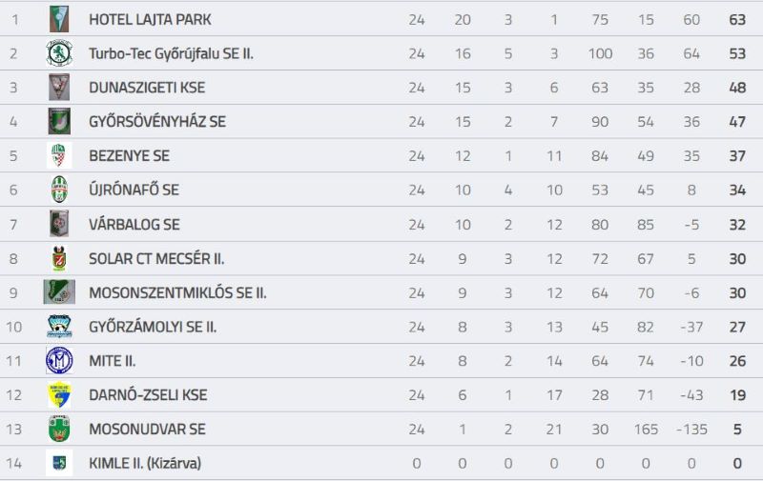
Task: Select Hotel Lajta Park's 63 points value
Action: point(737,19)
